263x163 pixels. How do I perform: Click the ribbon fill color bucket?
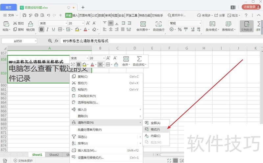(77, 30)
